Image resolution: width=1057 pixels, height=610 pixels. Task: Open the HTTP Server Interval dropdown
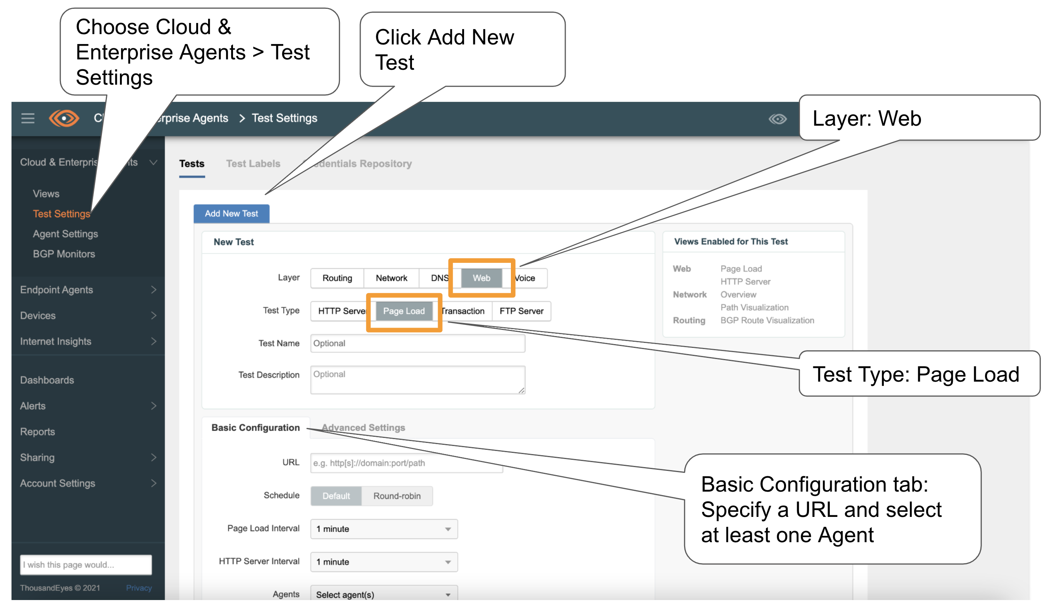point(384,562)
